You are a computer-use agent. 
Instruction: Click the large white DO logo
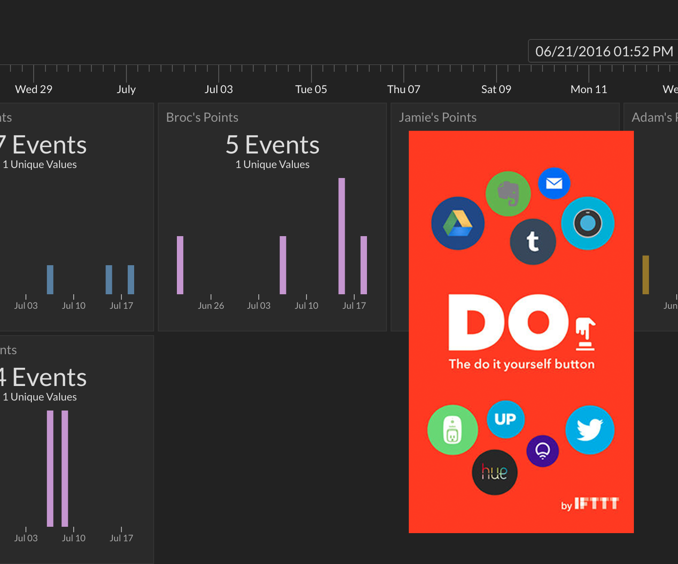coord(508,322)
